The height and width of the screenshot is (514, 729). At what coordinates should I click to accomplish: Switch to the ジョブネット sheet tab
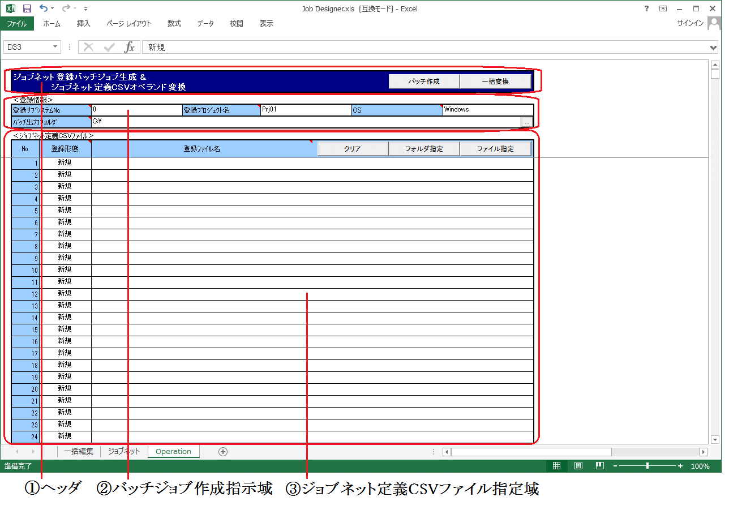[x=123, y=451]
